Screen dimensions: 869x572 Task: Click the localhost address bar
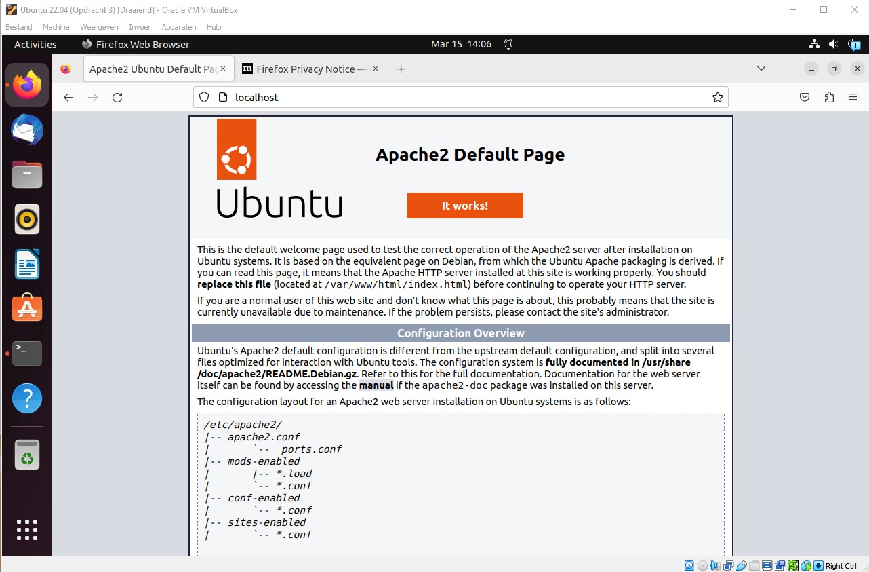tap(461, 97)
